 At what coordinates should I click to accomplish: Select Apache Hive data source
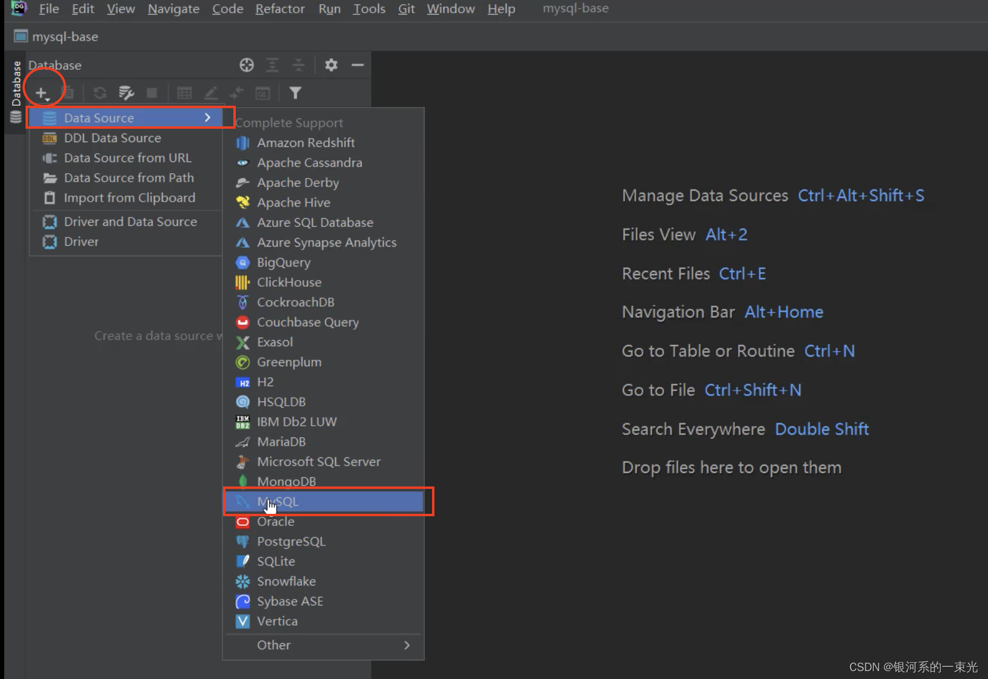click(x=324, y=203)
